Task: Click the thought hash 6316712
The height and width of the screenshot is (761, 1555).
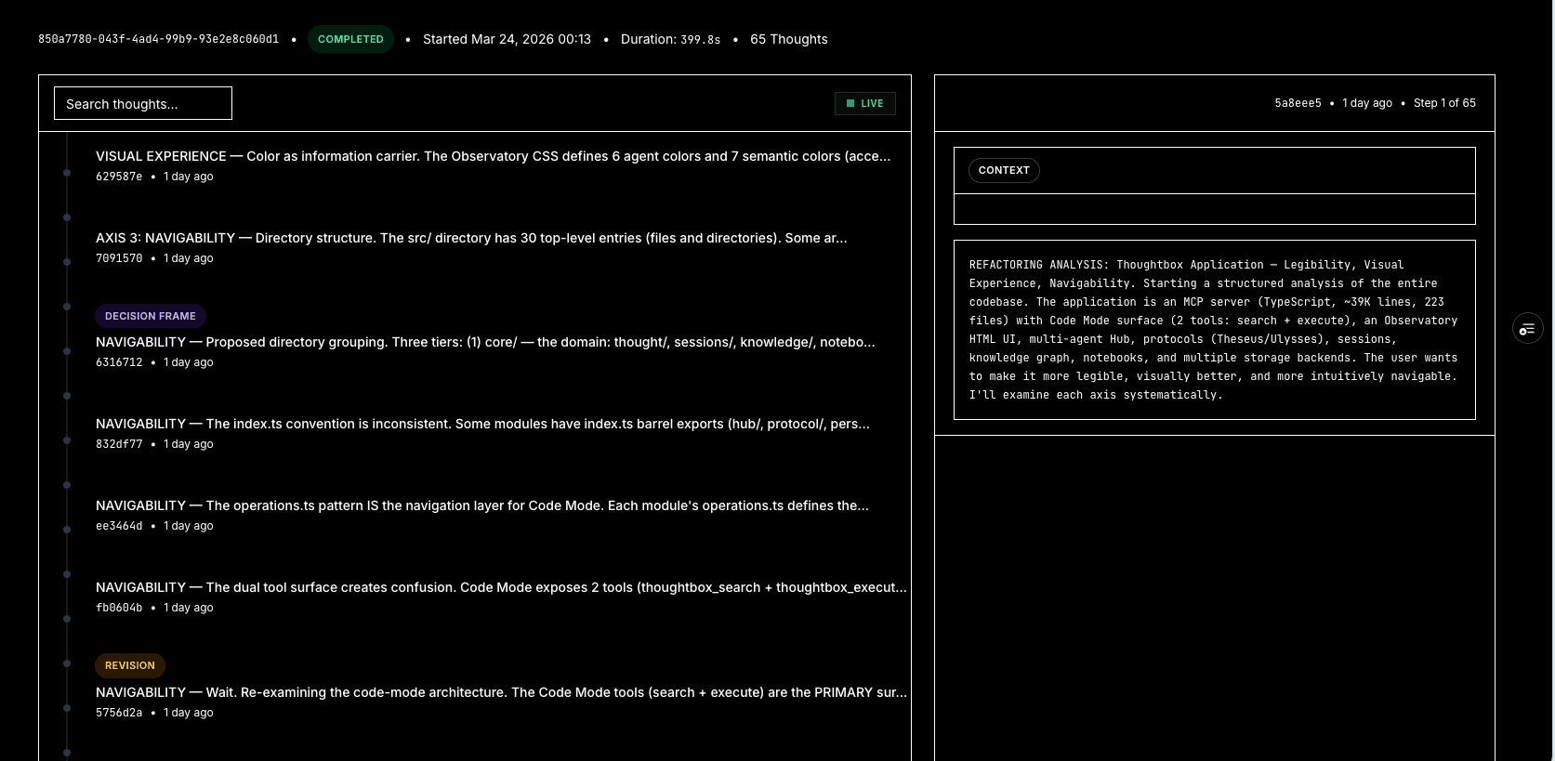Action: (x=119, y=362)
